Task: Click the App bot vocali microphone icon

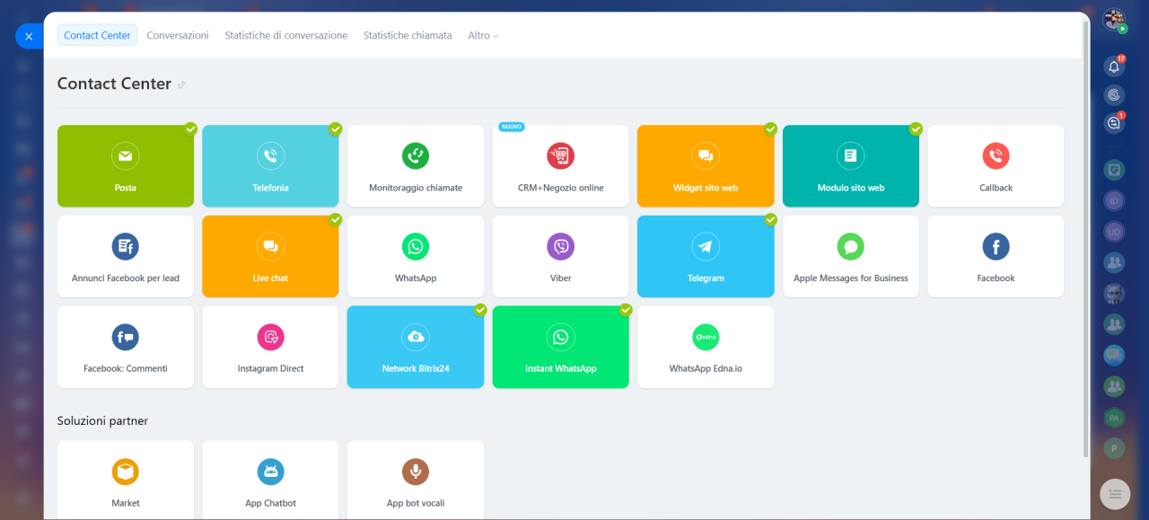Action: (416, 472)
